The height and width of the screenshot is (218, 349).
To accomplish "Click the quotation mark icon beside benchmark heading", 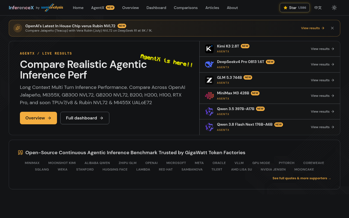I will click(x=20, y=153).
